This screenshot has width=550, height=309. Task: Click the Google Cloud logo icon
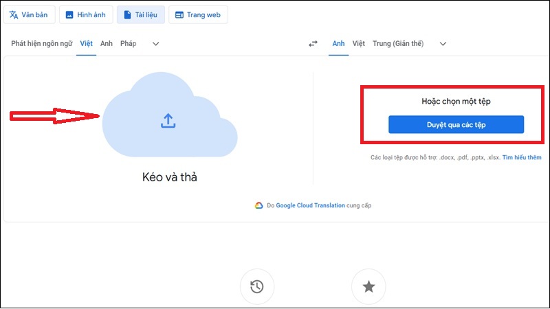259,205
